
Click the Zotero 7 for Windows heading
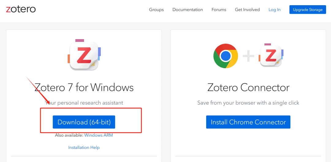tap(84, 87)
